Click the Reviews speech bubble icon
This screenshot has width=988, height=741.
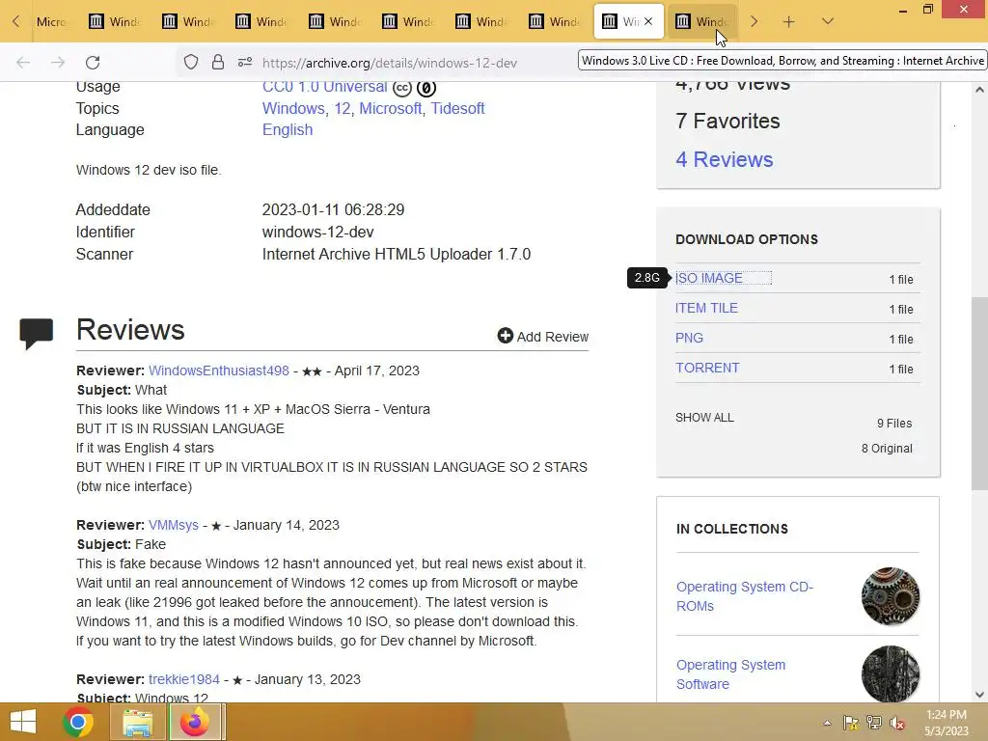(x=37, y=333)
